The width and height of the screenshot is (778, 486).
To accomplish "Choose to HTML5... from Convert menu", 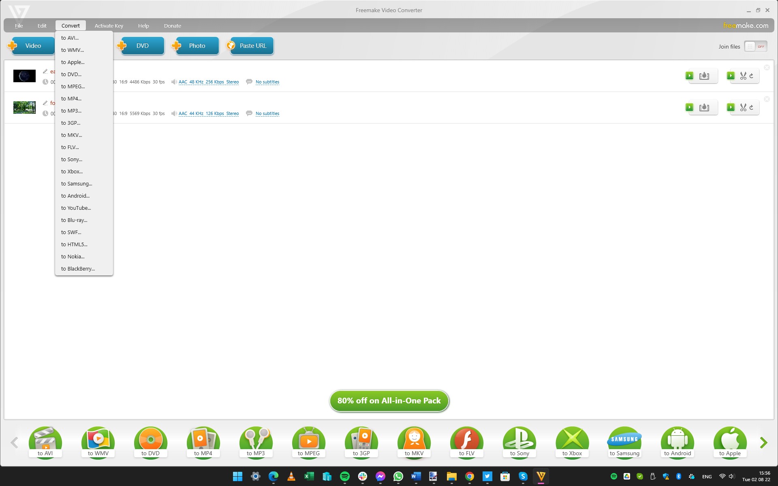I will tap(84, 245).
